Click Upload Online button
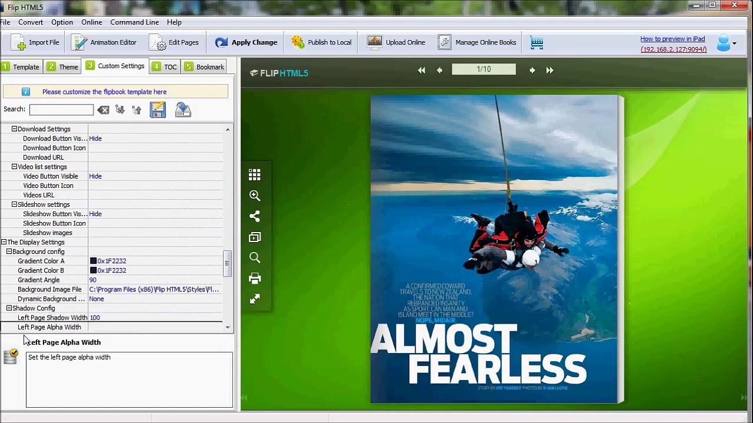 [x=396, y=42]
